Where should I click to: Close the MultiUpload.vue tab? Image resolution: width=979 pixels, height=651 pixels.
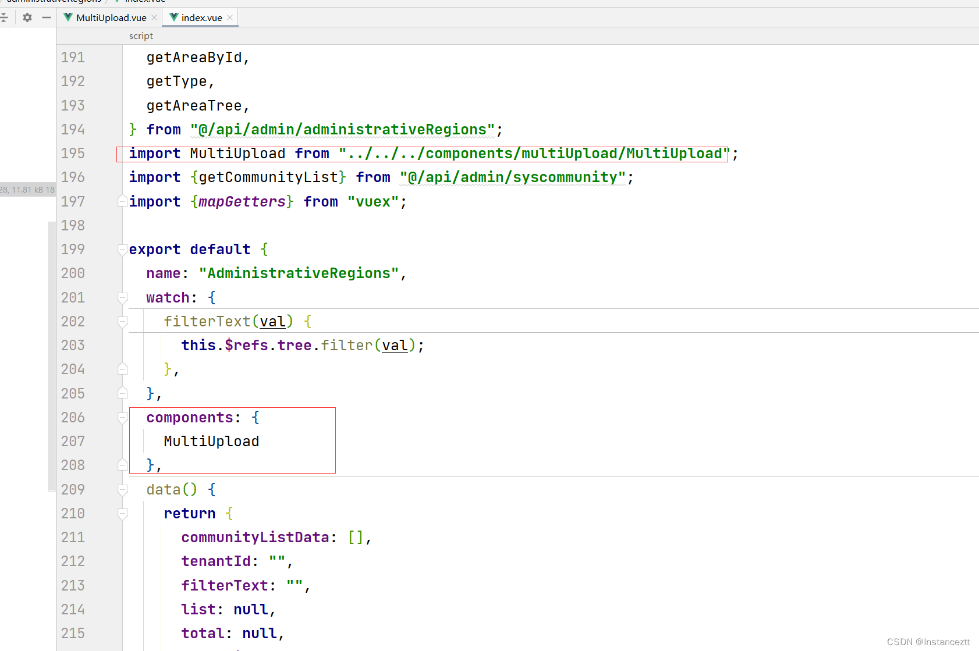pos(154,17)
